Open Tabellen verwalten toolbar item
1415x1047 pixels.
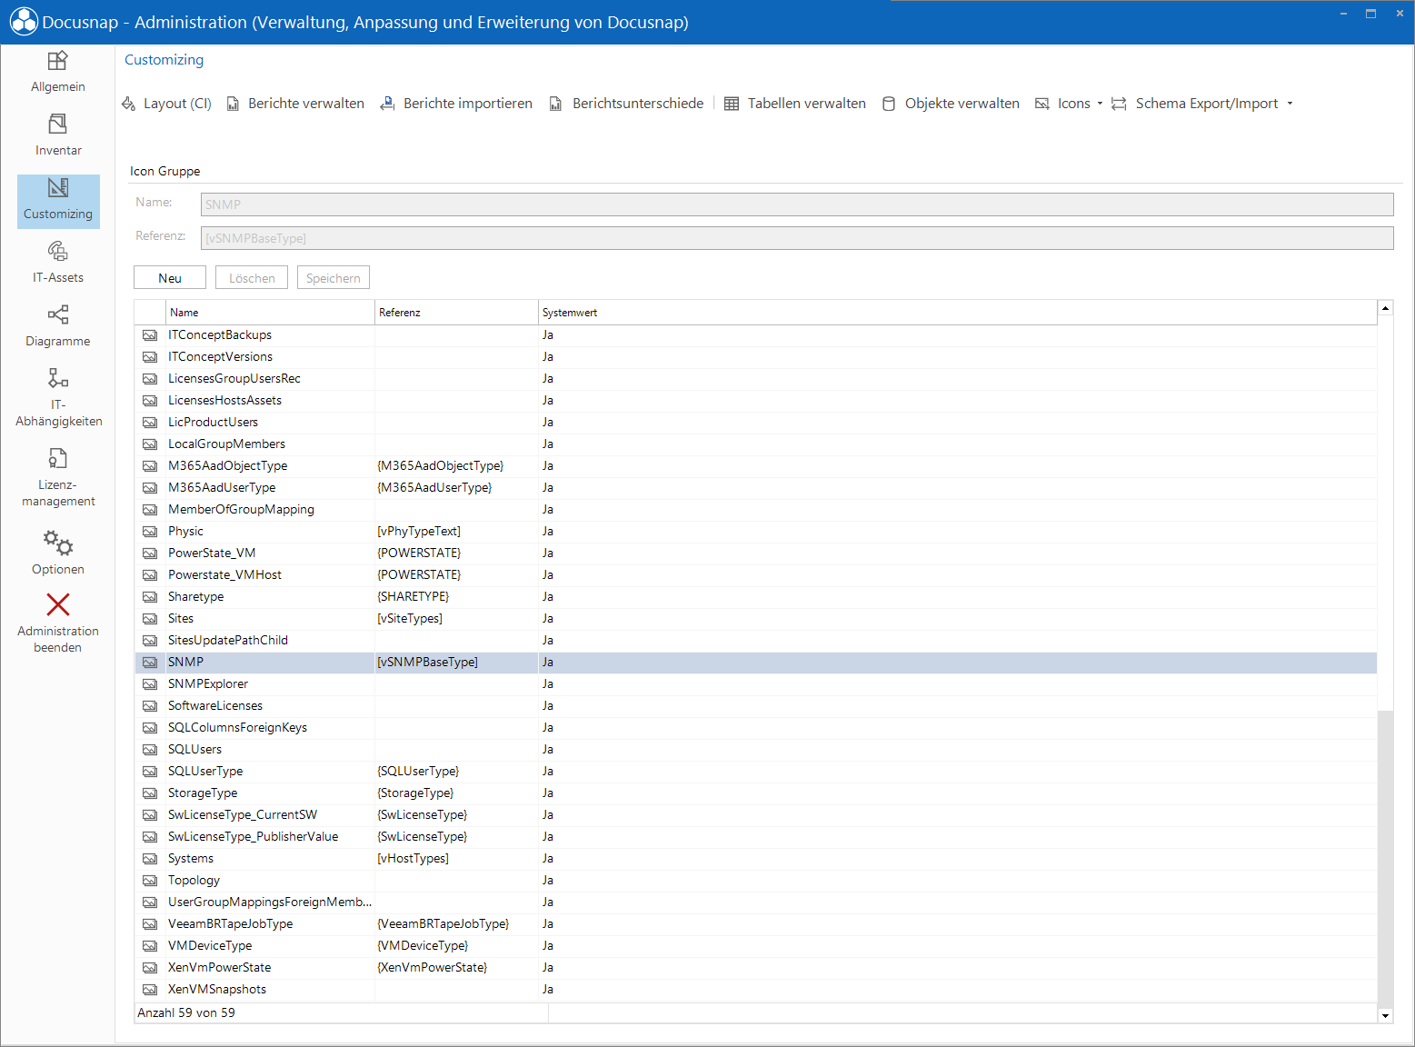pyautogui.click(x=795, y=104)
